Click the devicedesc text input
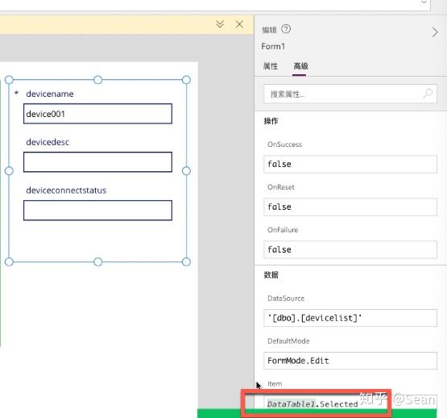 (x=97, y=162)
